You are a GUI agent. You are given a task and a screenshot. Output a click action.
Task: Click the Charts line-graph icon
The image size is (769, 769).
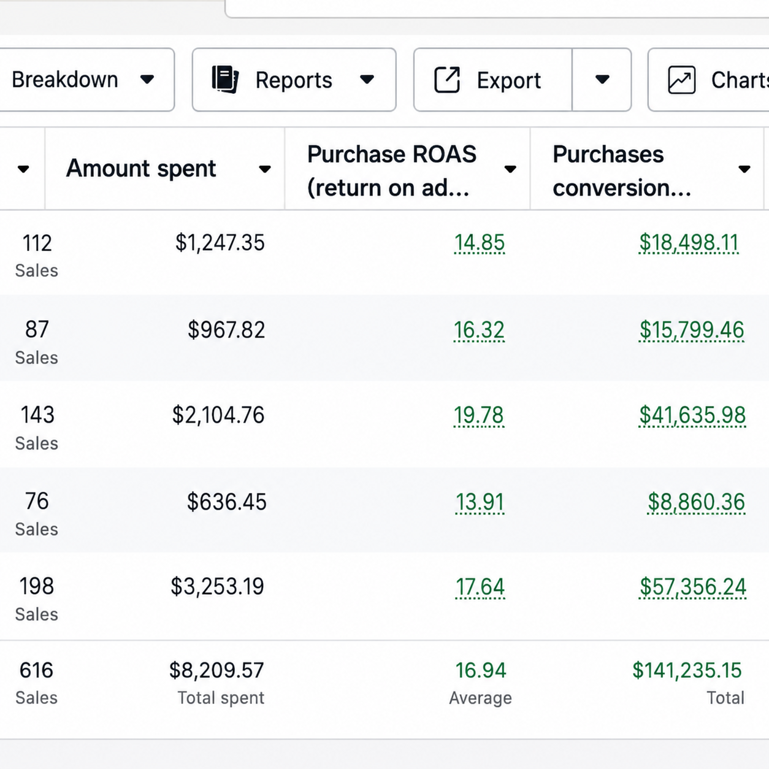pyautogui.click(x=681, y=80)
